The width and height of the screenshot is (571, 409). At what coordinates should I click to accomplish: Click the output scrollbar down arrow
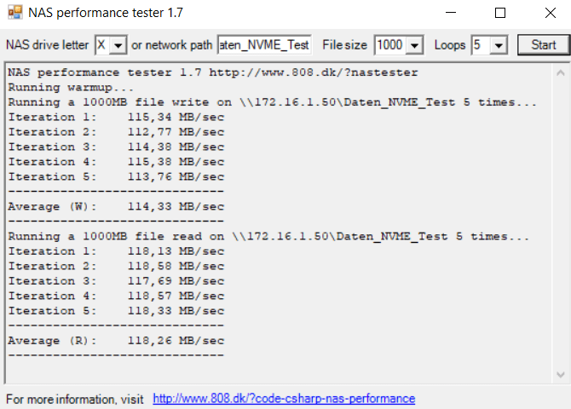tap(561, 374)
